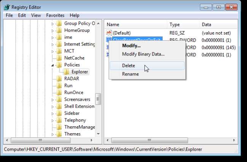Screen dimensions: 247x162
Task: Click values pane scroll right arrow
Action: tap(234, 140)
